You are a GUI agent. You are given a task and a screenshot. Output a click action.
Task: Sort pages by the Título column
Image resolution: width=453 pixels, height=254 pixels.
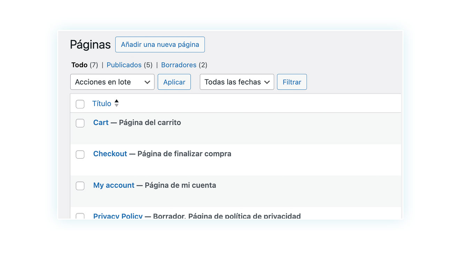tap(102, 104)
